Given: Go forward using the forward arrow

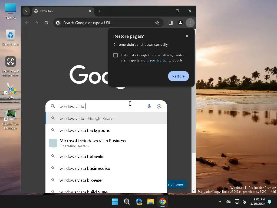Looking at the screenshot, I should pyautogui.click(x=37, y=23).
